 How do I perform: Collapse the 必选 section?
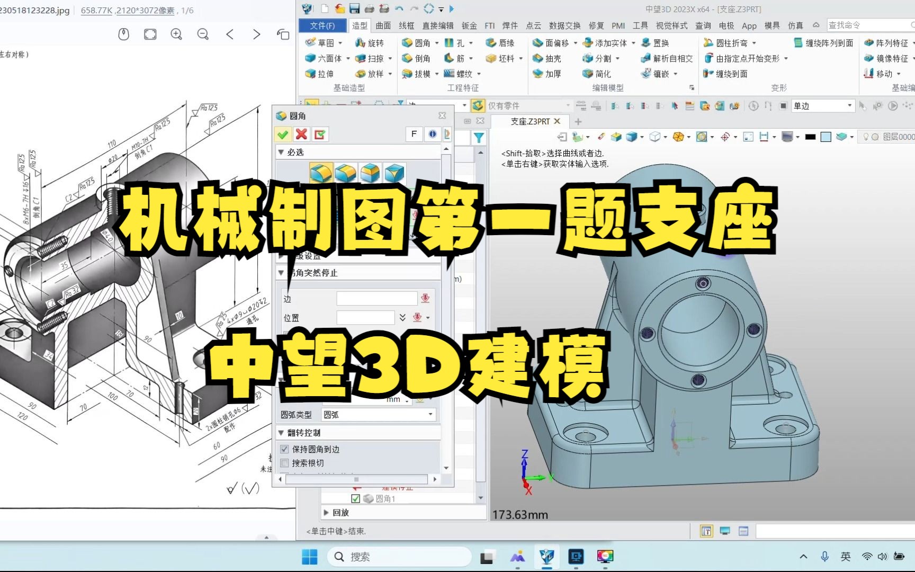(x=281, y=152)
